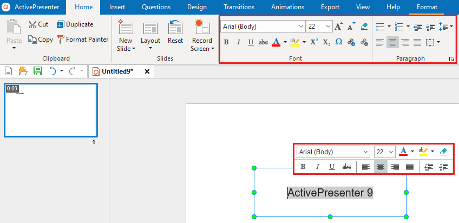The width and height of the screenshot is (459, 223).
Task: Insert a symbol using the Omega icon
Action: click(339, 42)
